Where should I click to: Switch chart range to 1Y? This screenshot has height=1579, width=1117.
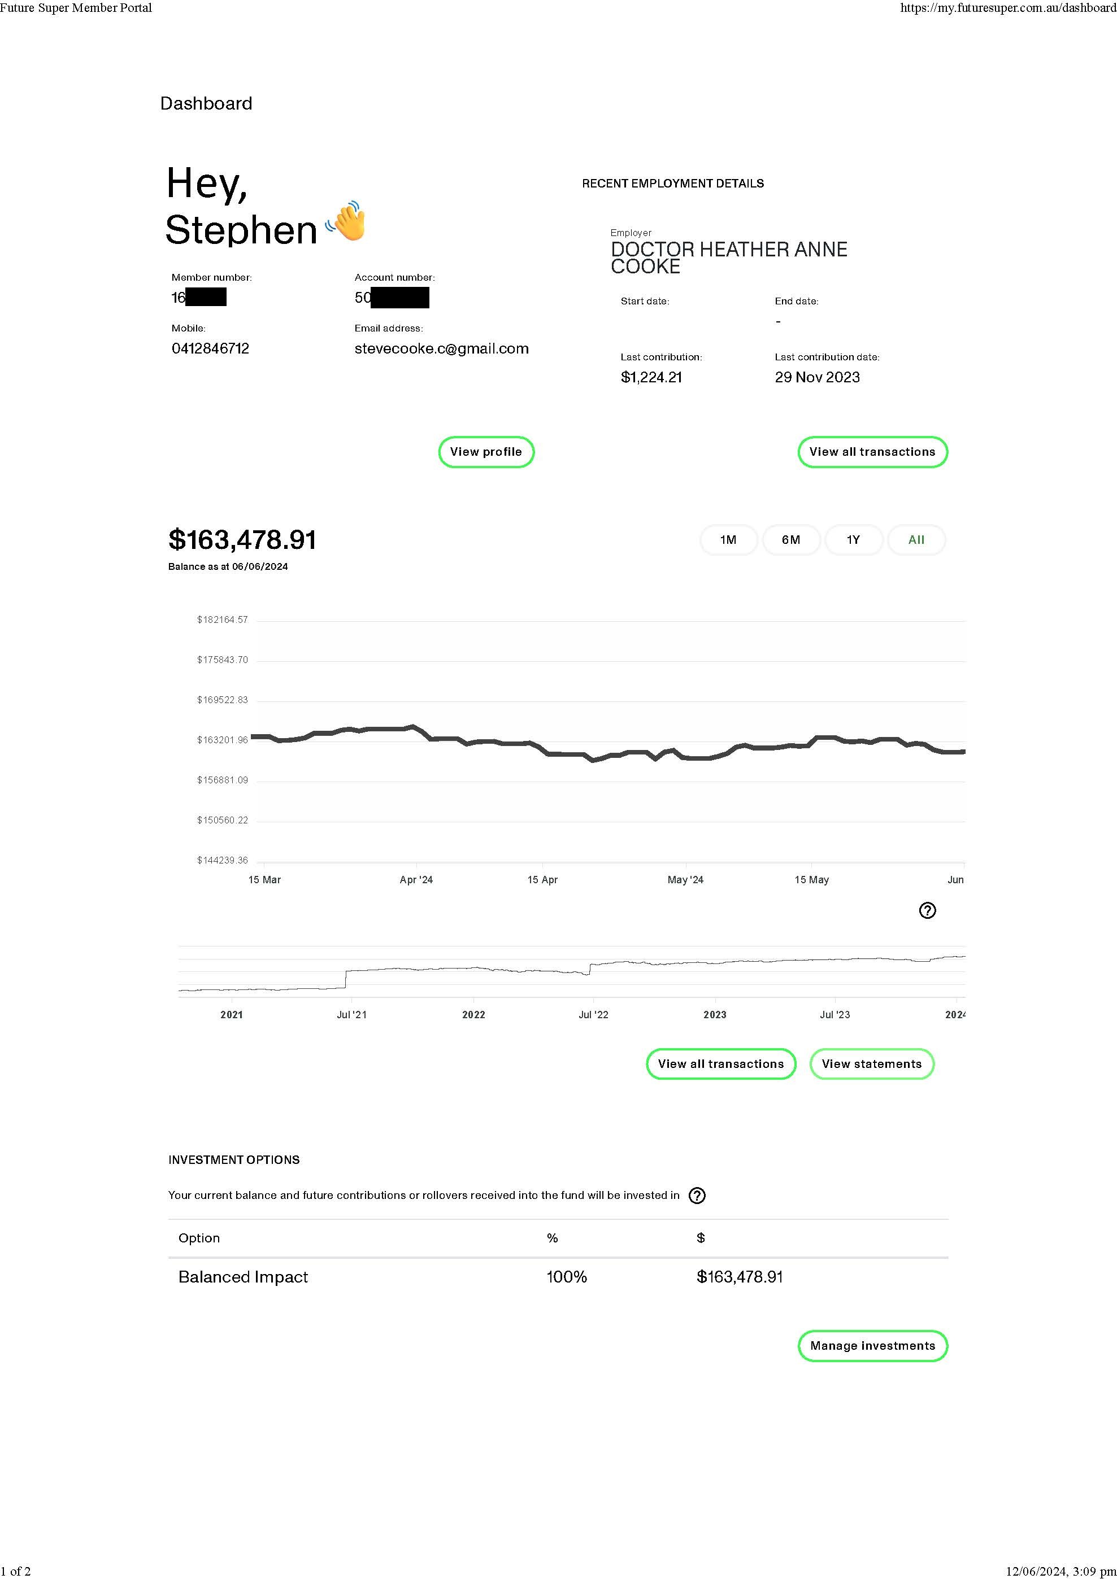click(x=853, y=540)
